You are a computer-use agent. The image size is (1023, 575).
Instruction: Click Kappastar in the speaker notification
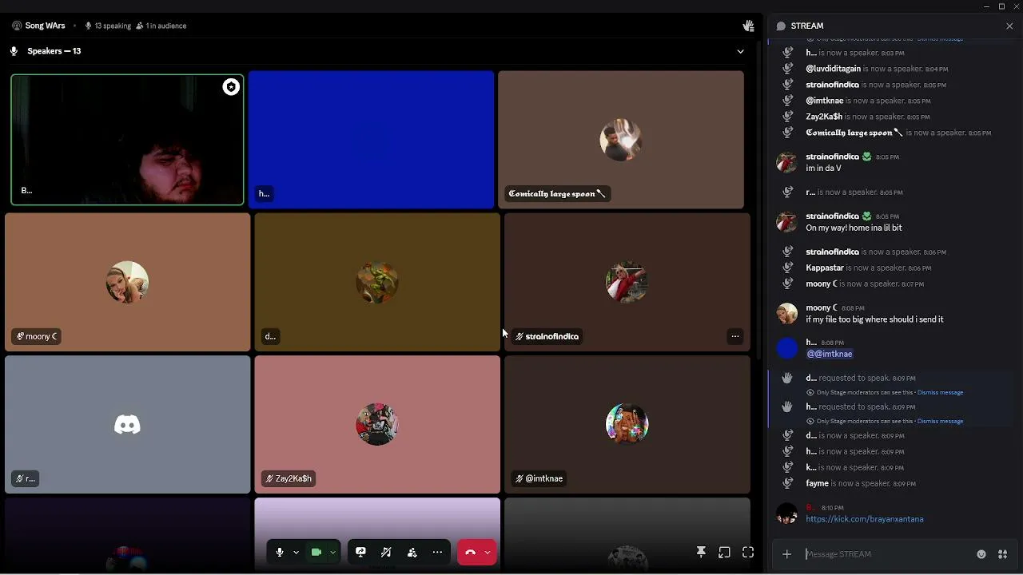825,268
